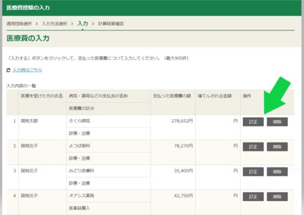Screen dimensions: 304x215
Task: Go to 入力方法選択 breadcrumb step
Action: 55,24
